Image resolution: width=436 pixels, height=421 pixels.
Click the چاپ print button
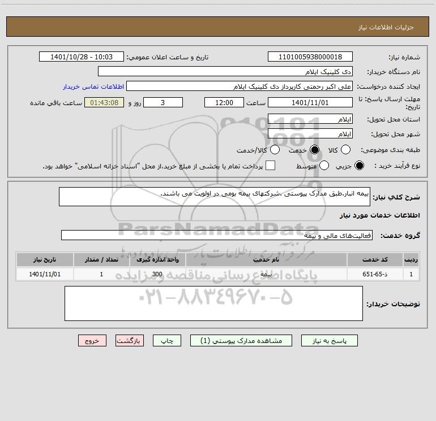[x=167, y=341]
